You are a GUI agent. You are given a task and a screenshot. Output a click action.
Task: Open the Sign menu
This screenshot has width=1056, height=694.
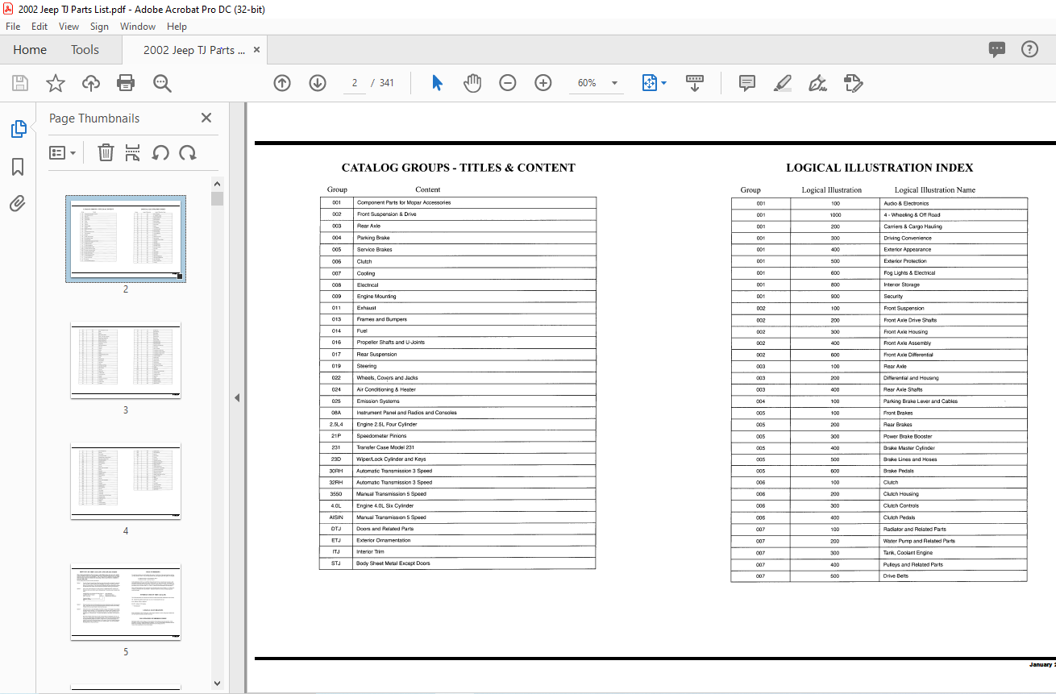[x=99, y=27]
